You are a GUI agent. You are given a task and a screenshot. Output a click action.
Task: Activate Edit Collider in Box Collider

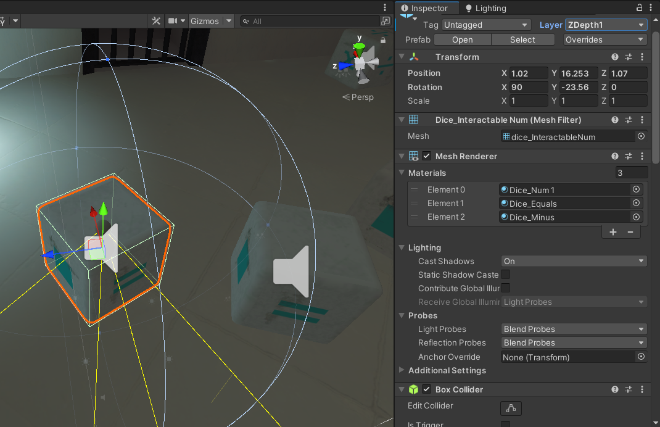pos(511,408)
